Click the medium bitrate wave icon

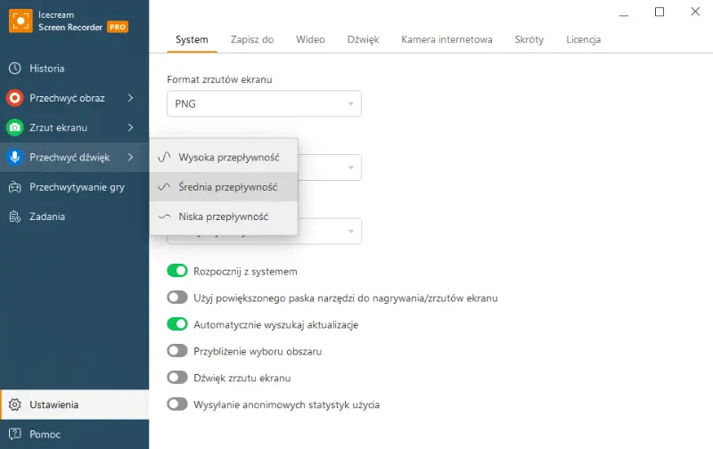(164, 187)
